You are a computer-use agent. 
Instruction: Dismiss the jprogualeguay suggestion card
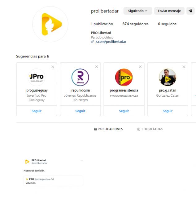click(53, 67)
